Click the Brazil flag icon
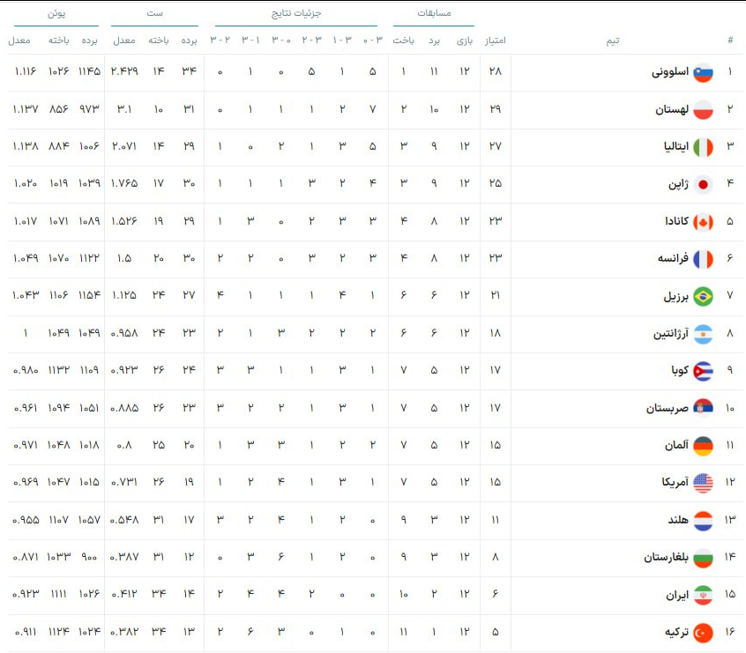 703,296
